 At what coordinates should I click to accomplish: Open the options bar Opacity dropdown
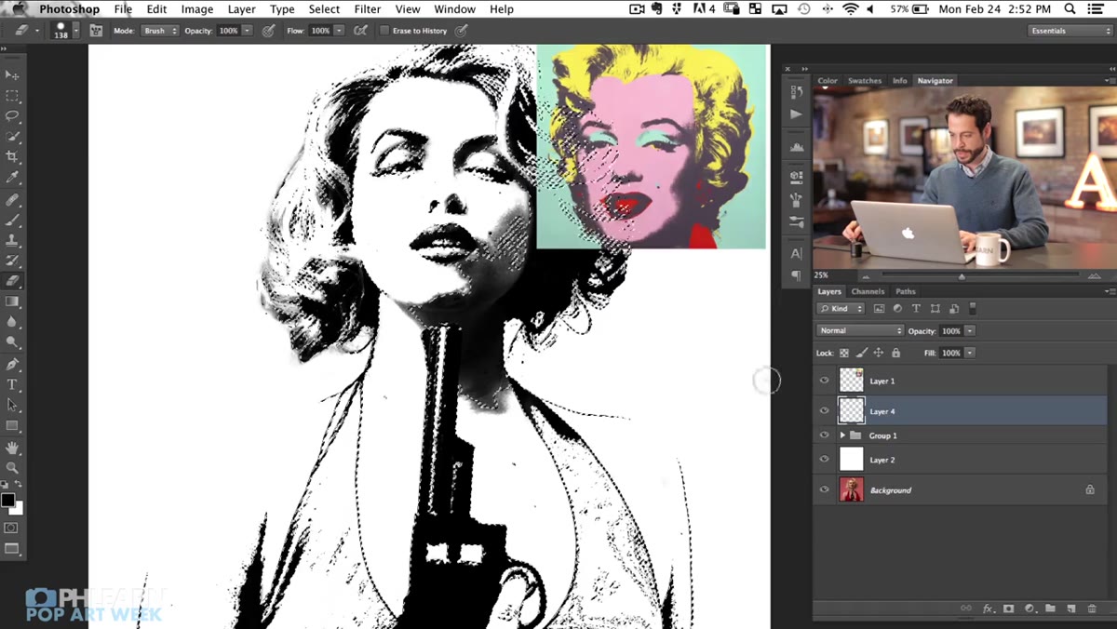247,31
